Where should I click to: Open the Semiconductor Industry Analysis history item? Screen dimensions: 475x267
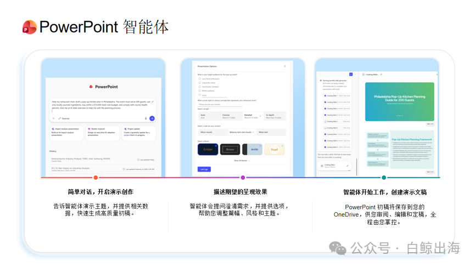pos(103,160)
